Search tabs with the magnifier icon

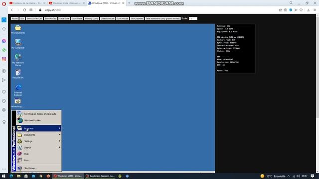(291, 3)
